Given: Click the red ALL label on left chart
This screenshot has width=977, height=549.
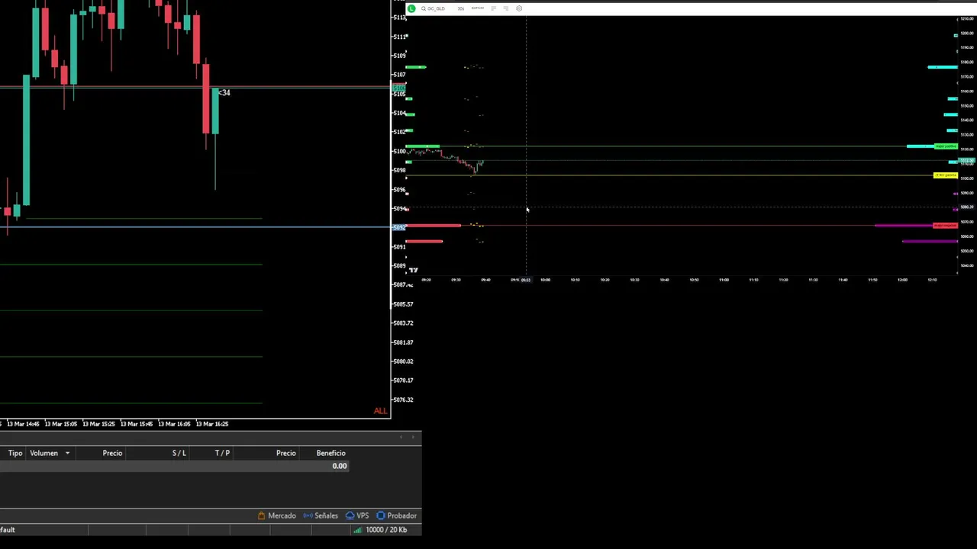Looking at the screenshot, I should [380, 411].
